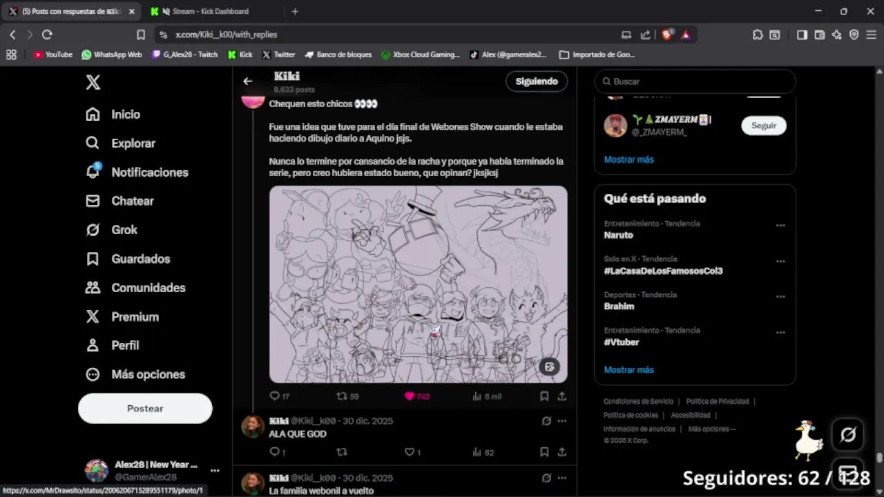Bookmark the sketch drawing post
This screenshot has width=884, height=497.
click(x=544, y=396)
